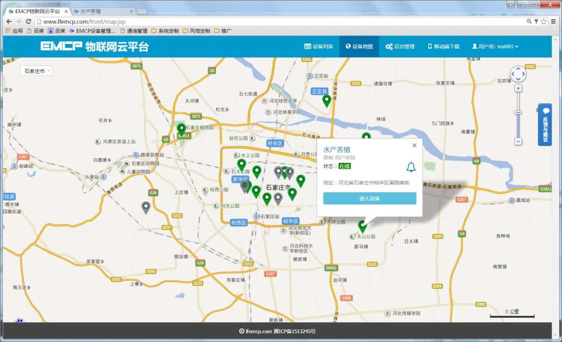Open the 反馈与建议 feedback side tab
The width and height of the screenshot is (562, 342).
[x=545, y=125]
